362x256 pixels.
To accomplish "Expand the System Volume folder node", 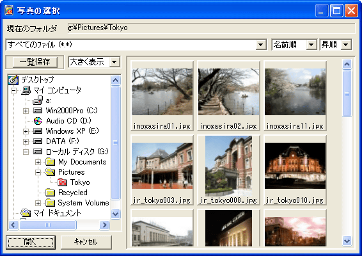I will tap(38, 203).
